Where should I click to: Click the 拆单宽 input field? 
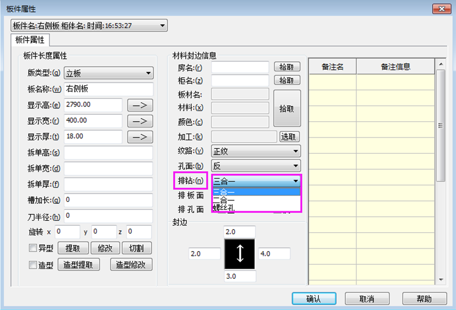(108, 168)
